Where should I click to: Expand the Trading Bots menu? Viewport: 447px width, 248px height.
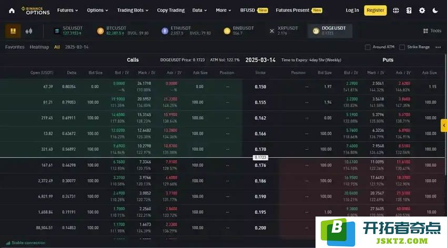tap(133, 10)
